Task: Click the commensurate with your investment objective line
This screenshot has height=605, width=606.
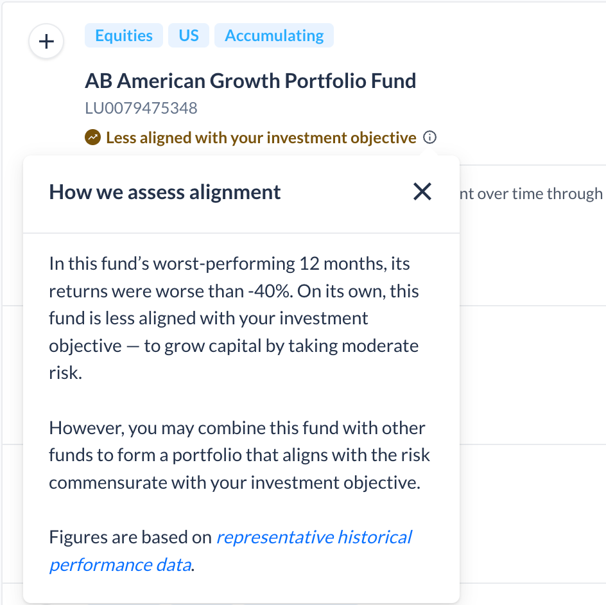Action: click(x=234, y=483)
